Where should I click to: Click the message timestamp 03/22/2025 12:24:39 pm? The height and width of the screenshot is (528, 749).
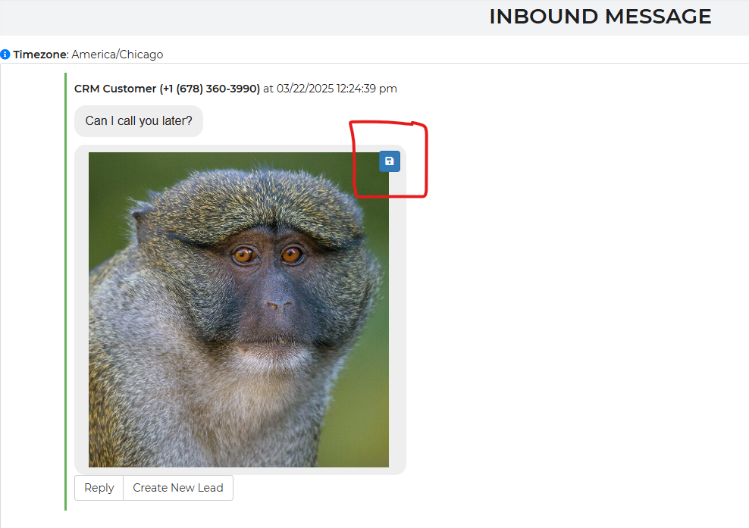(337, 89)
